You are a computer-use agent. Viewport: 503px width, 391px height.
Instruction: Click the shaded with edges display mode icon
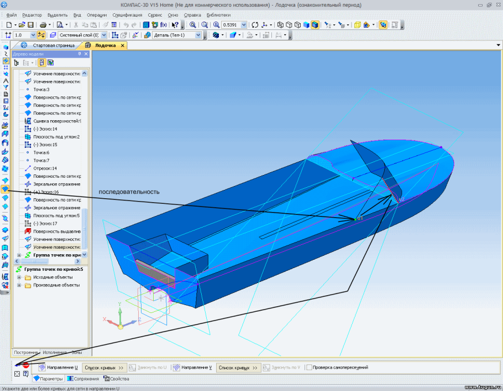(315, 25)
